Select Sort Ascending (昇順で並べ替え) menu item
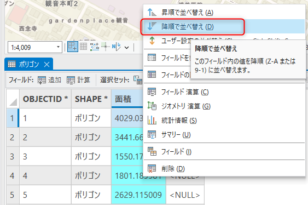 click(x=224, y=13)
